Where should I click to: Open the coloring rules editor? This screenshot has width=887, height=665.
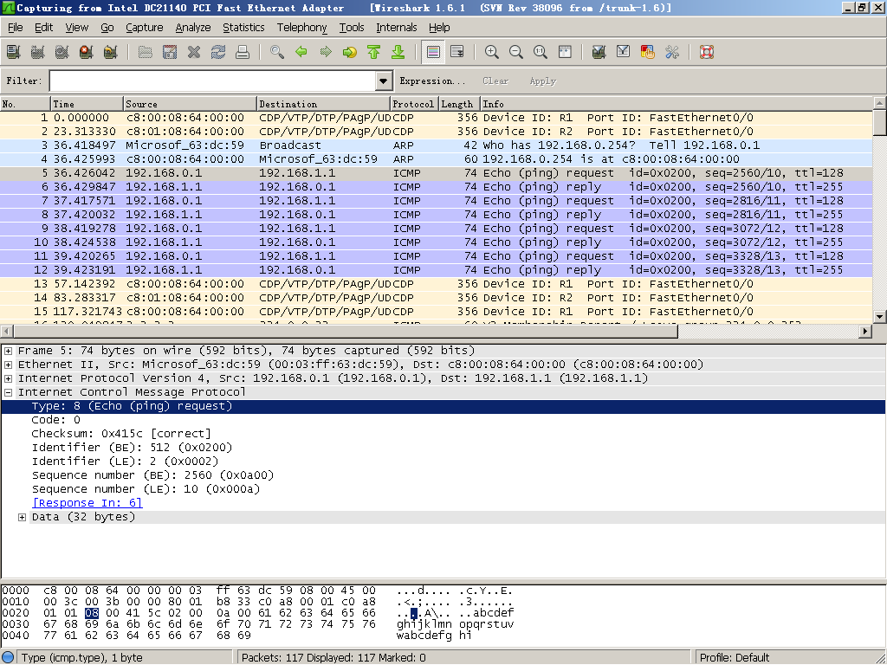pyautogui.click(x=648, y=53)
